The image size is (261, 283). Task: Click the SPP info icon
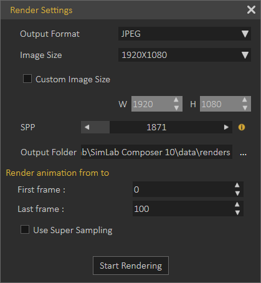tap(242, 127)
